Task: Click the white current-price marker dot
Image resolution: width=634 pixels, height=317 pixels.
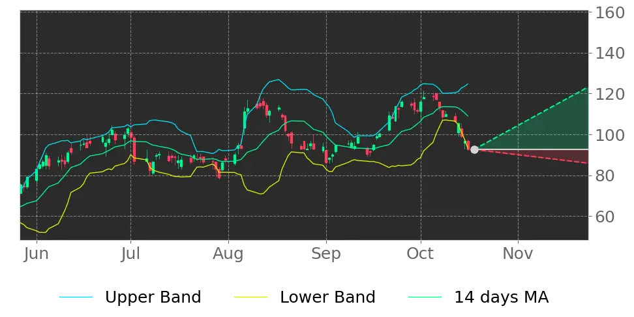Action: (x=474, y=149)
